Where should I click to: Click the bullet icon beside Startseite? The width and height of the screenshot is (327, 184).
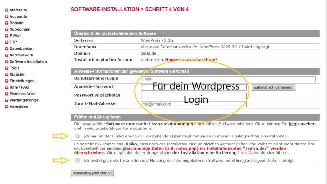pos(7,10)
